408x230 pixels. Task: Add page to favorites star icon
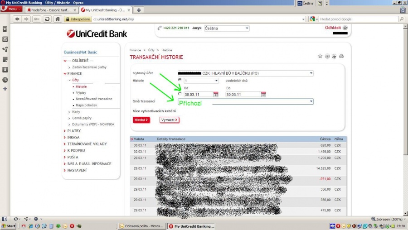tap(320, 56)
